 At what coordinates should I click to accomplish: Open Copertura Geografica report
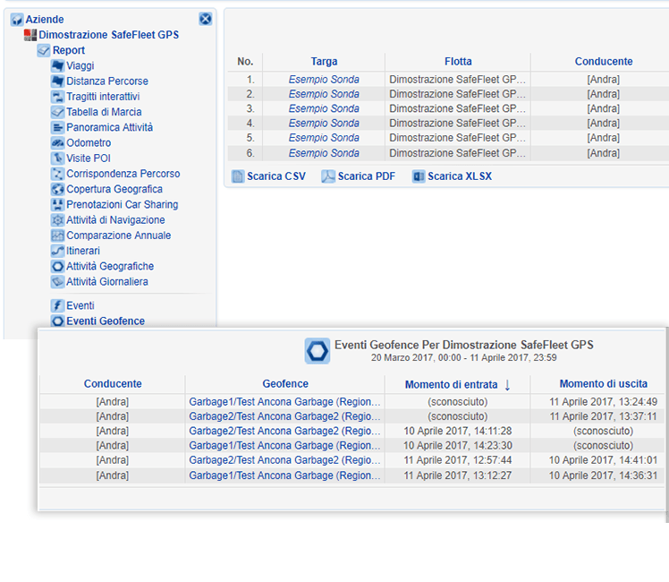(114, 189)
